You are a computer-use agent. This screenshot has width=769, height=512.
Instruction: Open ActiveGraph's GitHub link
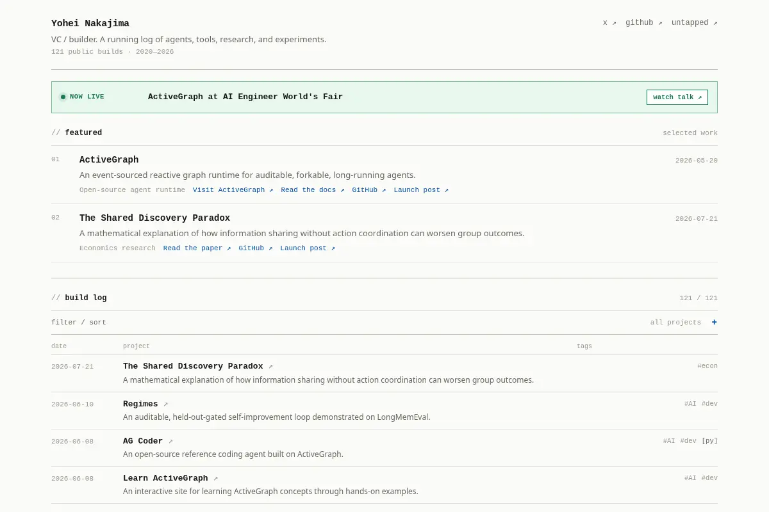point(369,190)
